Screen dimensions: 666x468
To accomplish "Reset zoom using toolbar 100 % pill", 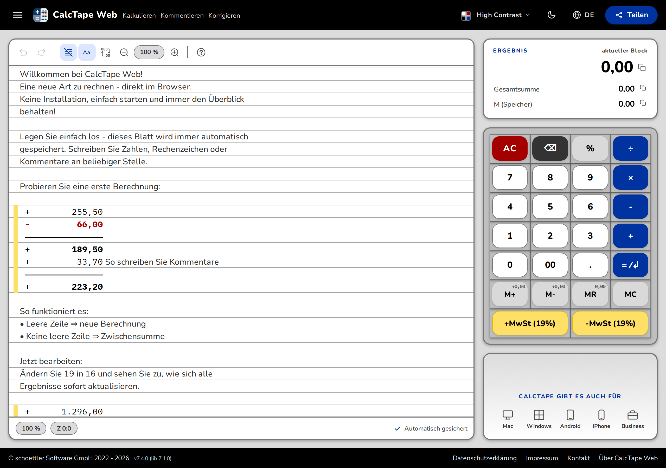I will point(149,52).
